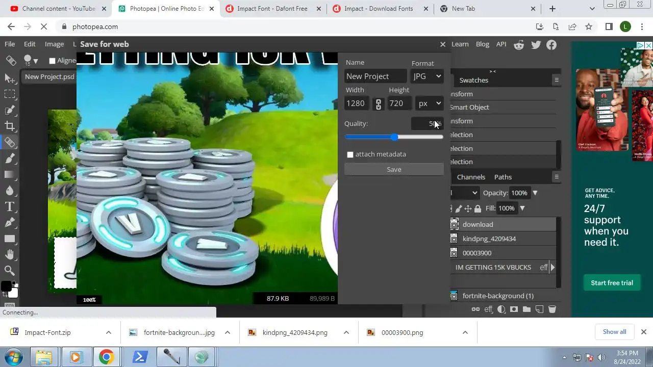Open the Opacity dropdown arrow
Image resolution: width=653 pixels, height=367 pixels.
click(535, 193)
